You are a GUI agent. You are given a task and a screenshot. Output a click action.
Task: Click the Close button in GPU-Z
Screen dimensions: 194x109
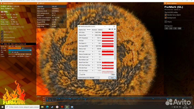(112, 78)
